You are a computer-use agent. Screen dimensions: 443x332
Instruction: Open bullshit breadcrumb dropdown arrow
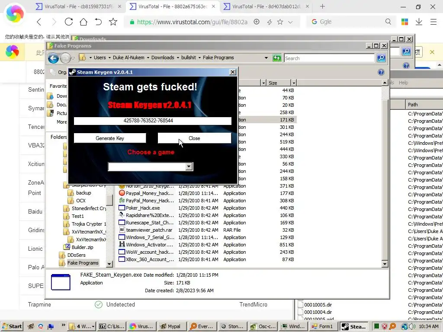coord(199,57)
